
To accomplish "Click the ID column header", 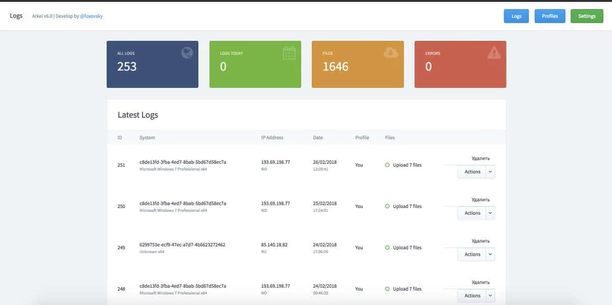I will [120, 138].
